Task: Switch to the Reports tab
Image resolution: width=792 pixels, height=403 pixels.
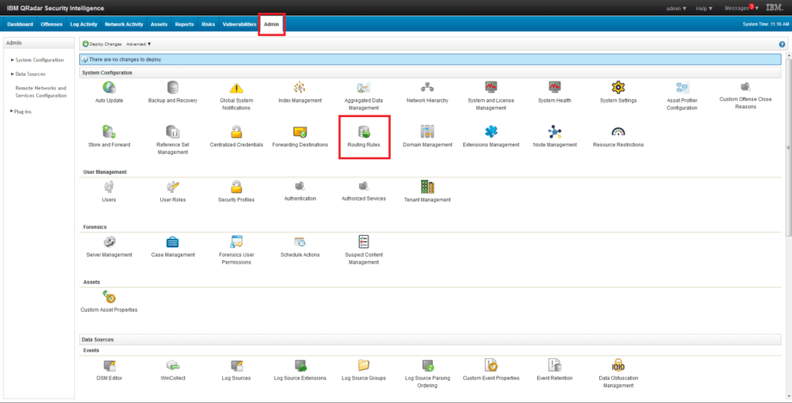Action: (x=184, y=24)
